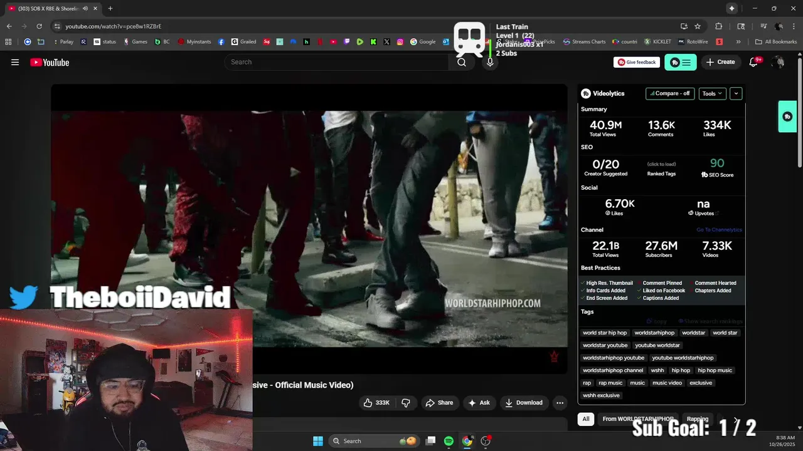Open the Tools dropdown in Videolytics

click(713, 93)
